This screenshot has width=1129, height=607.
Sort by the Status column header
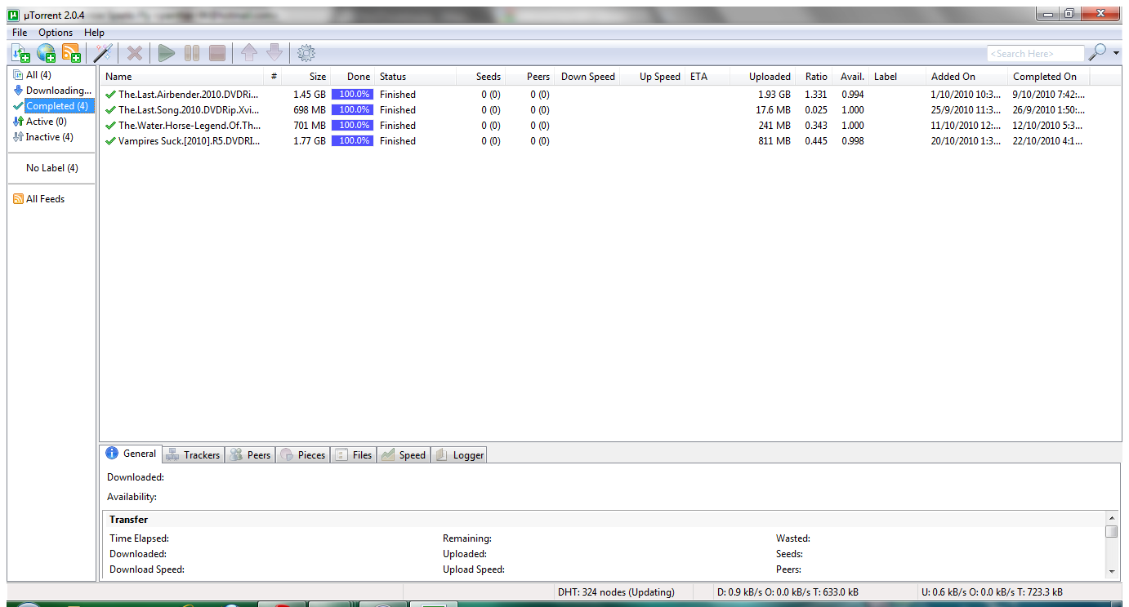(x=416, y=77)
